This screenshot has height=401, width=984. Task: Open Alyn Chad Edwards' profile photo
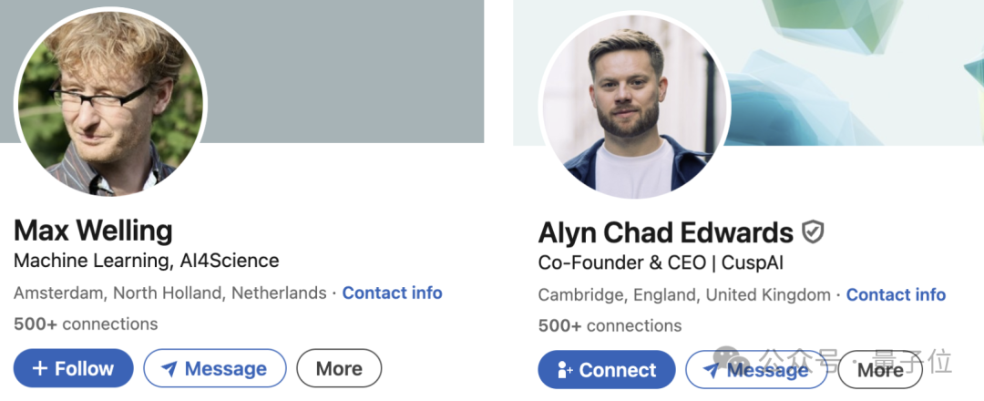click(x=635, y=105)
